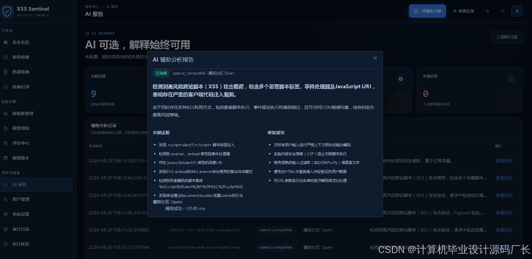Click the AI 报告 sparkle icon

click(x=6, y=185)
